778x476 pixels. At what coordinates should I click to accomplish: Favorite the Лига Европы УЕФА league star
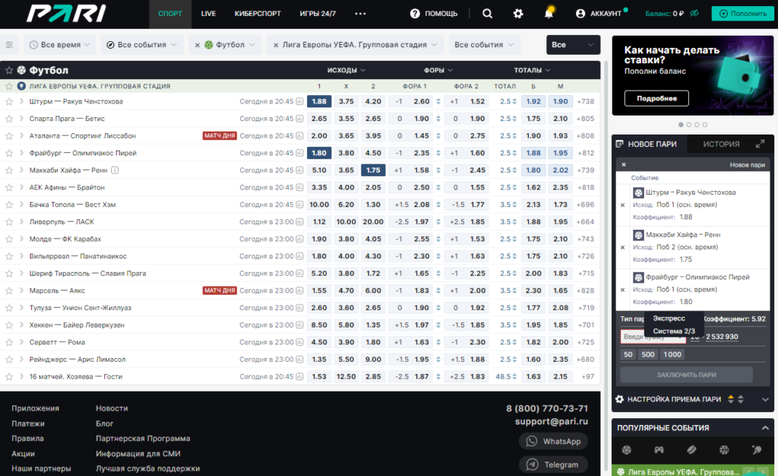pos(9,86)
